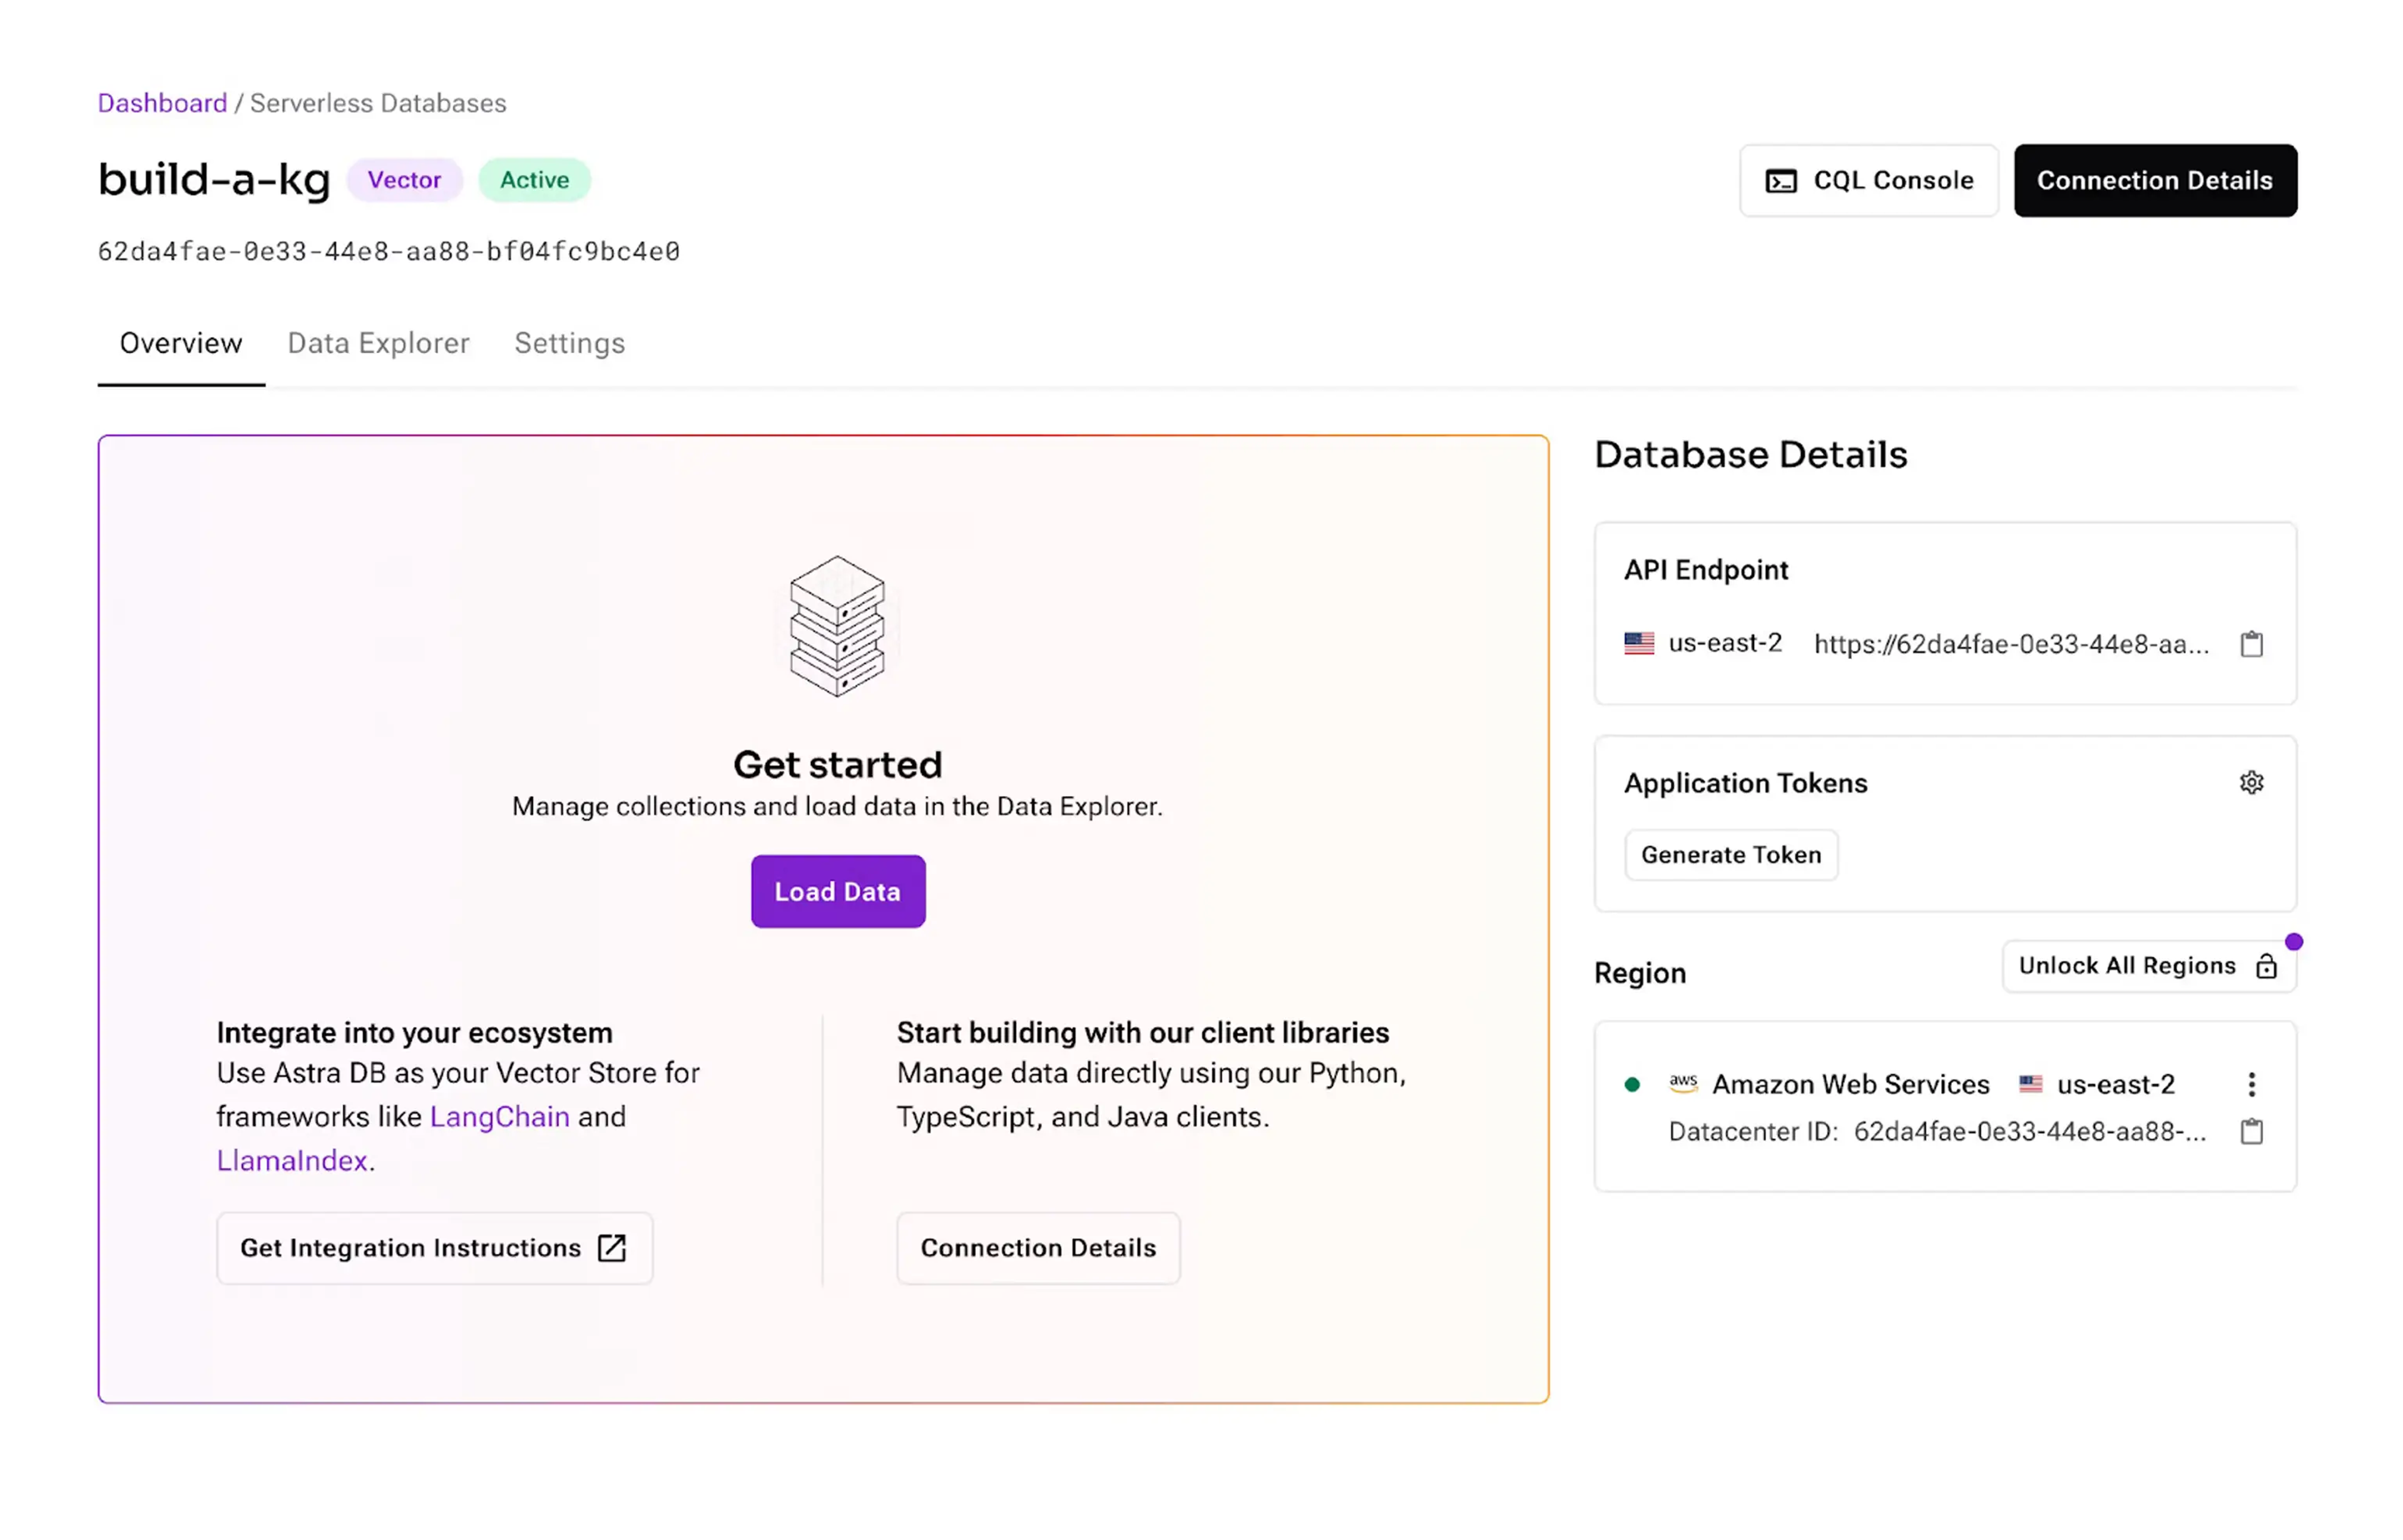The image size is (2403, 1540).
Task: Open the LlamaIndex link
Action: pos(292,1160)
